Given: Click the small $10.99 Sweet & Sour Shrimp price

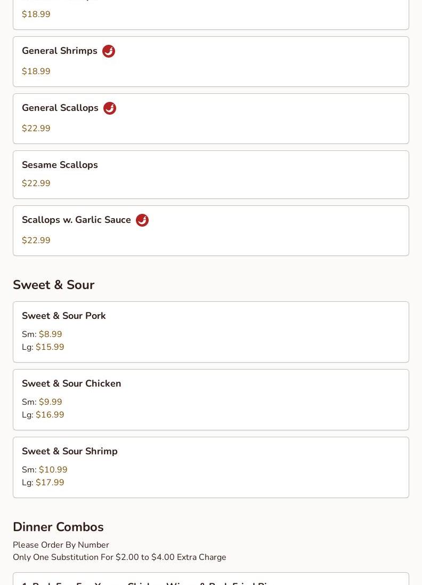Looking at the screenshot, I should 53,470.
